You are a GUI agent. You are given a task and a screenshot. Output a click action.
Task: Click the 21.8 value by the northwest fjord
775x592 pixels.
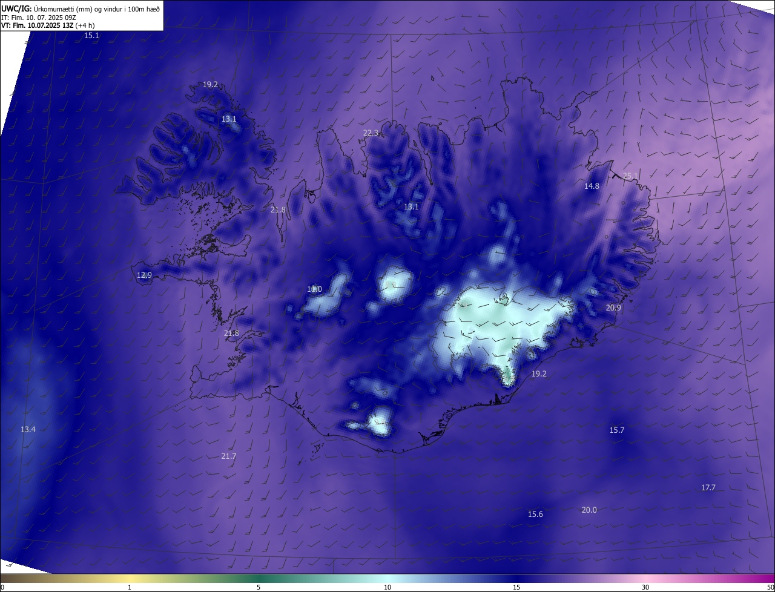[278, 210]
